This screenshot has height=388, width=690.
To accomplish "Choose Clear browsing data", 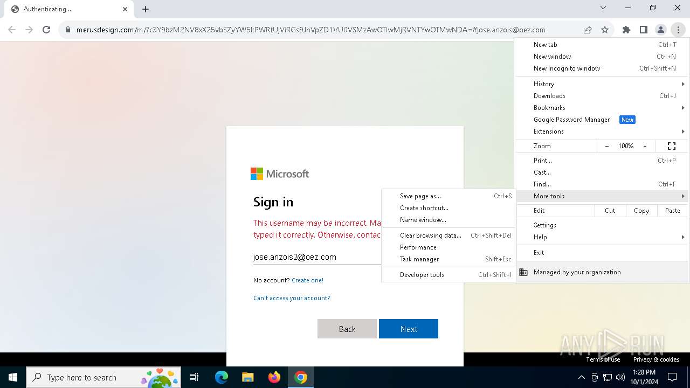I will [x=448, y=235].
